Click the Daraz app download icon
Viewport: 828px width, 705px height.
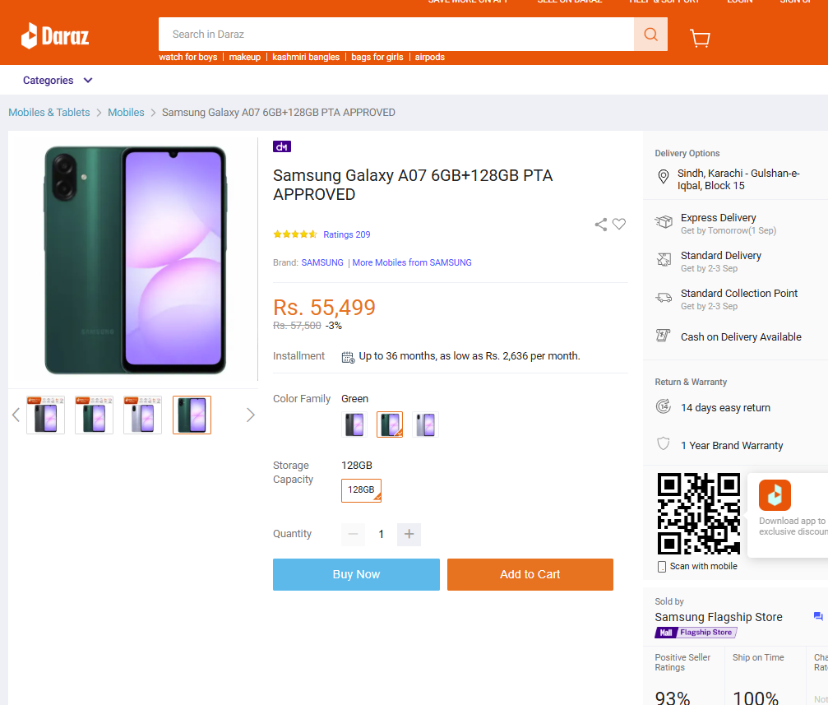pos(775,495)
